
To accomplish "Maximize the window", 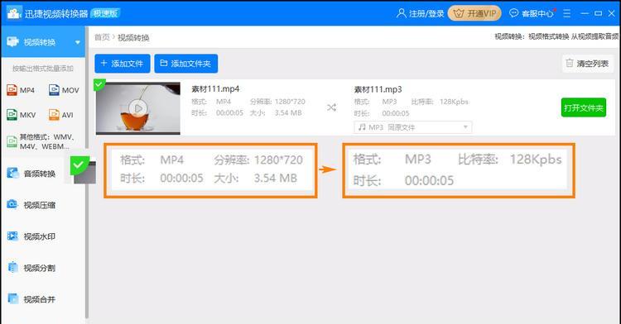I will click(598, 13).
